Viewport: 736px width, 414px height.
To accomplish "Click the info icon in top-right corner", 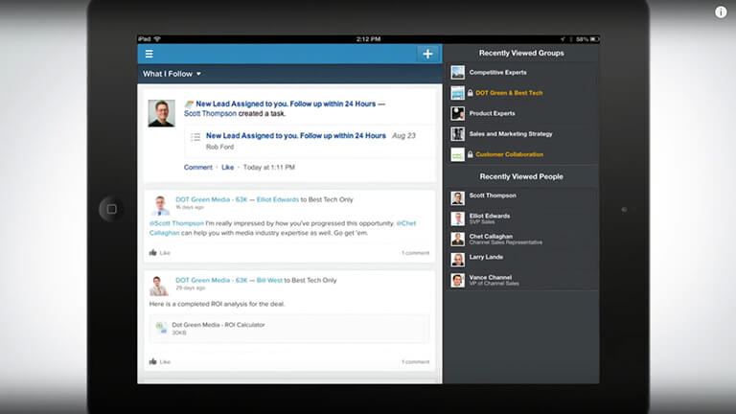I will pos(721,12).
